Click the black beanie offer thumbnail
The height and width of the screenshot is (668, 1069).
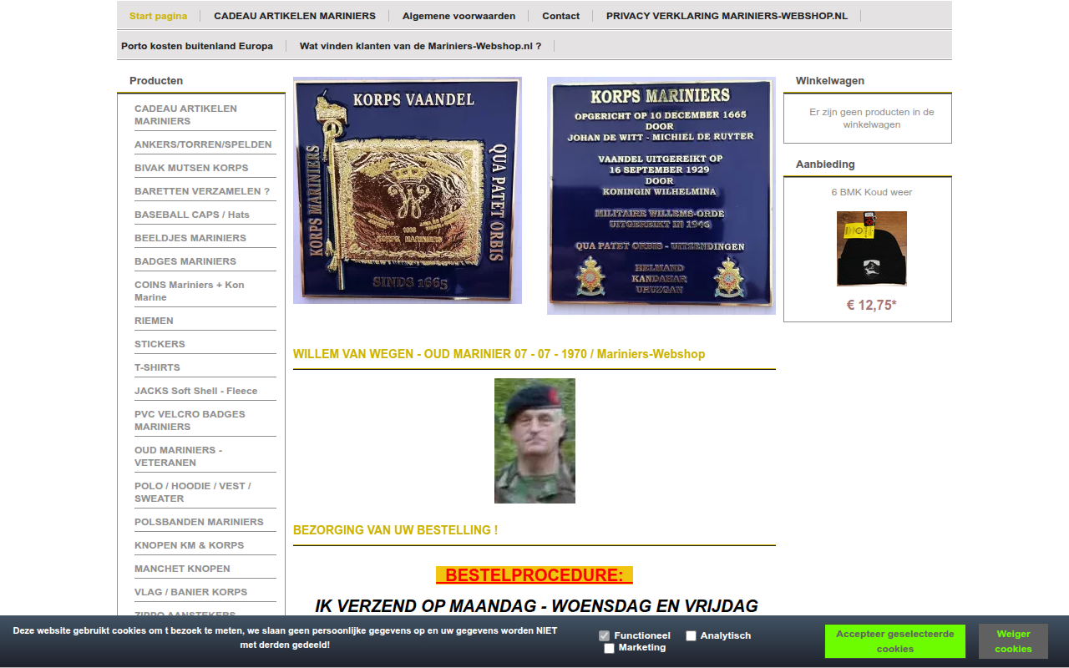click(x=872, y=249)
